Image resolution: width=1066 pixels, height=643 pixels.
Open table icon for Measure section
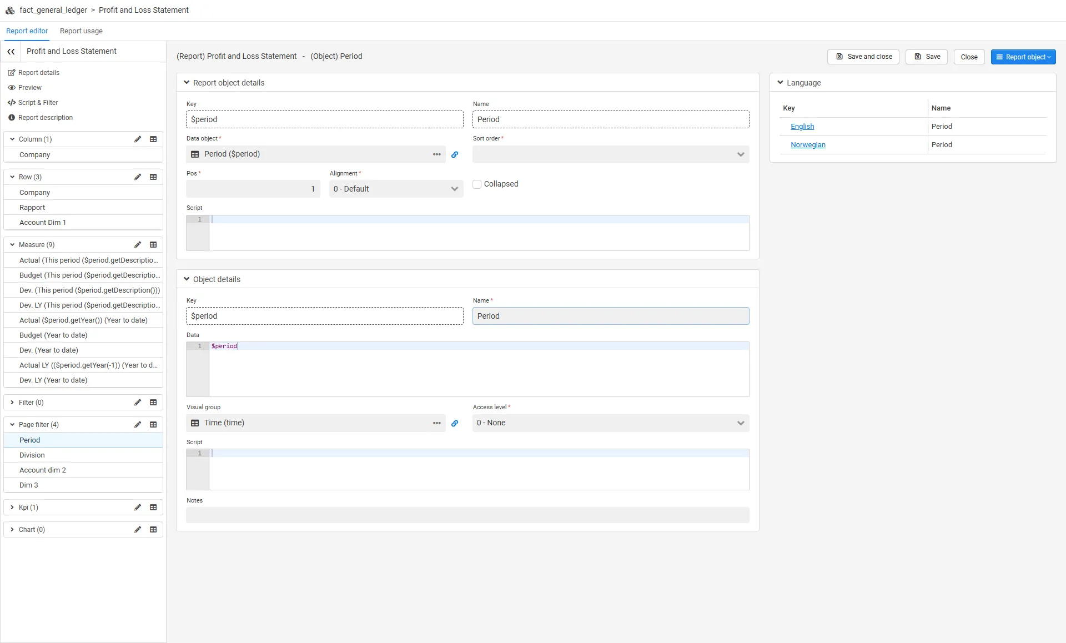pyautogui.click(x=153, y=245)
